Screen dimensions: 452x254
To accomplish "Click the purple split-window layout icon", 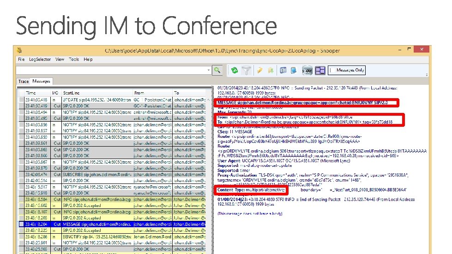I will (320, 70).
